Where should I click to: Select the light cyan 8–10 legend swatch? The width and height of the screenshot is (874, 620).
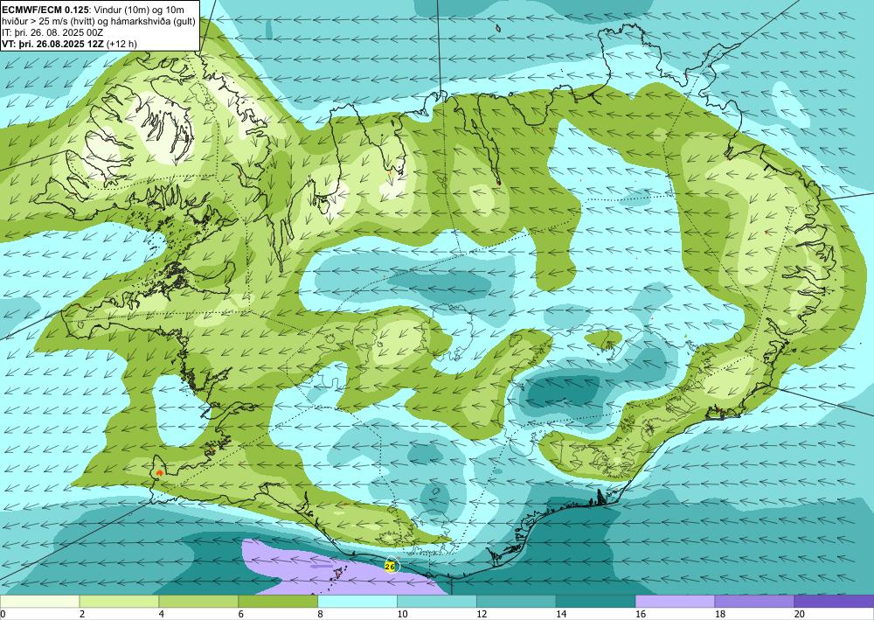point(357,602)
